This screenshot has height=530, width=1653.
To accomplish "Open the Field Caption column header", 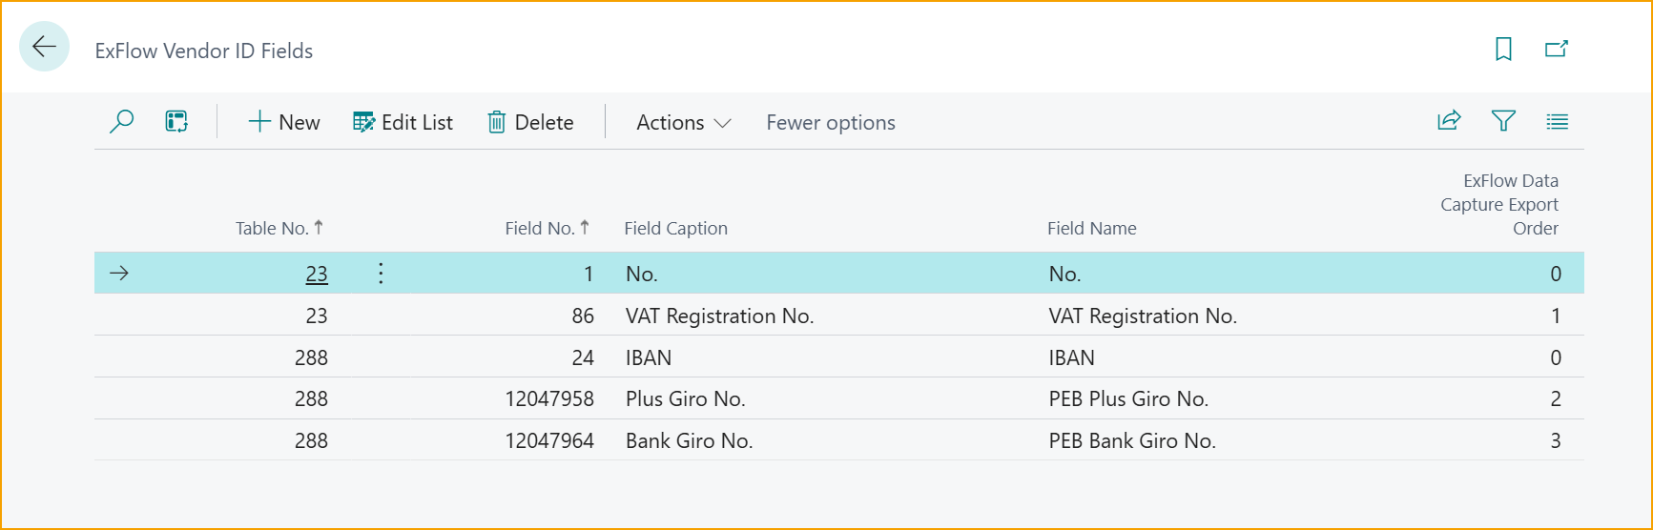I will coord(675,229).
